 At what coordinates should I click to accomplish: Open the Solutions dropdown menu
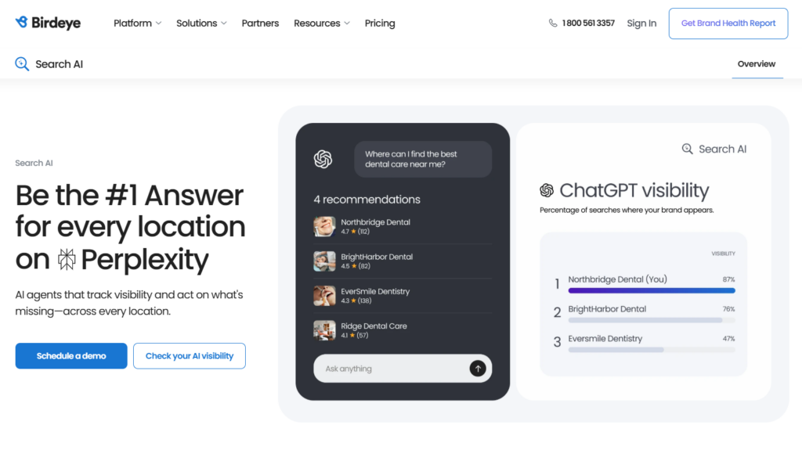tap(201, 23)
